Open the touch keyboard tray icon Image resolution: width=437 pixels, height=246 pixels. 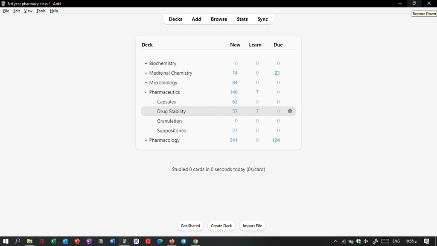tap(385, 241)
